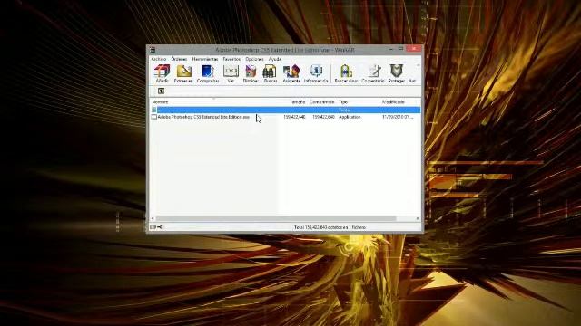581x326 pixels.
Task: Open the Archivo menu
Action: pyautogui.click(x=159, y=59)
